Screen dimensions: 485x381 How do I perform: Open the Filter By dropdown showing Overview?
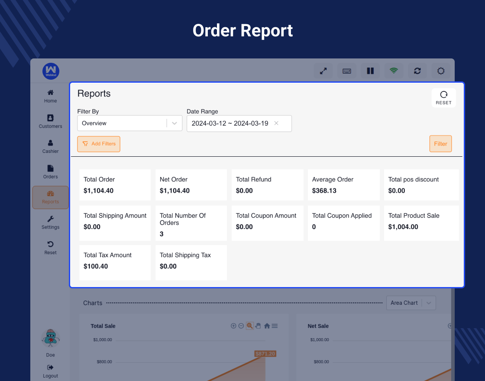[x=129, y=123]
